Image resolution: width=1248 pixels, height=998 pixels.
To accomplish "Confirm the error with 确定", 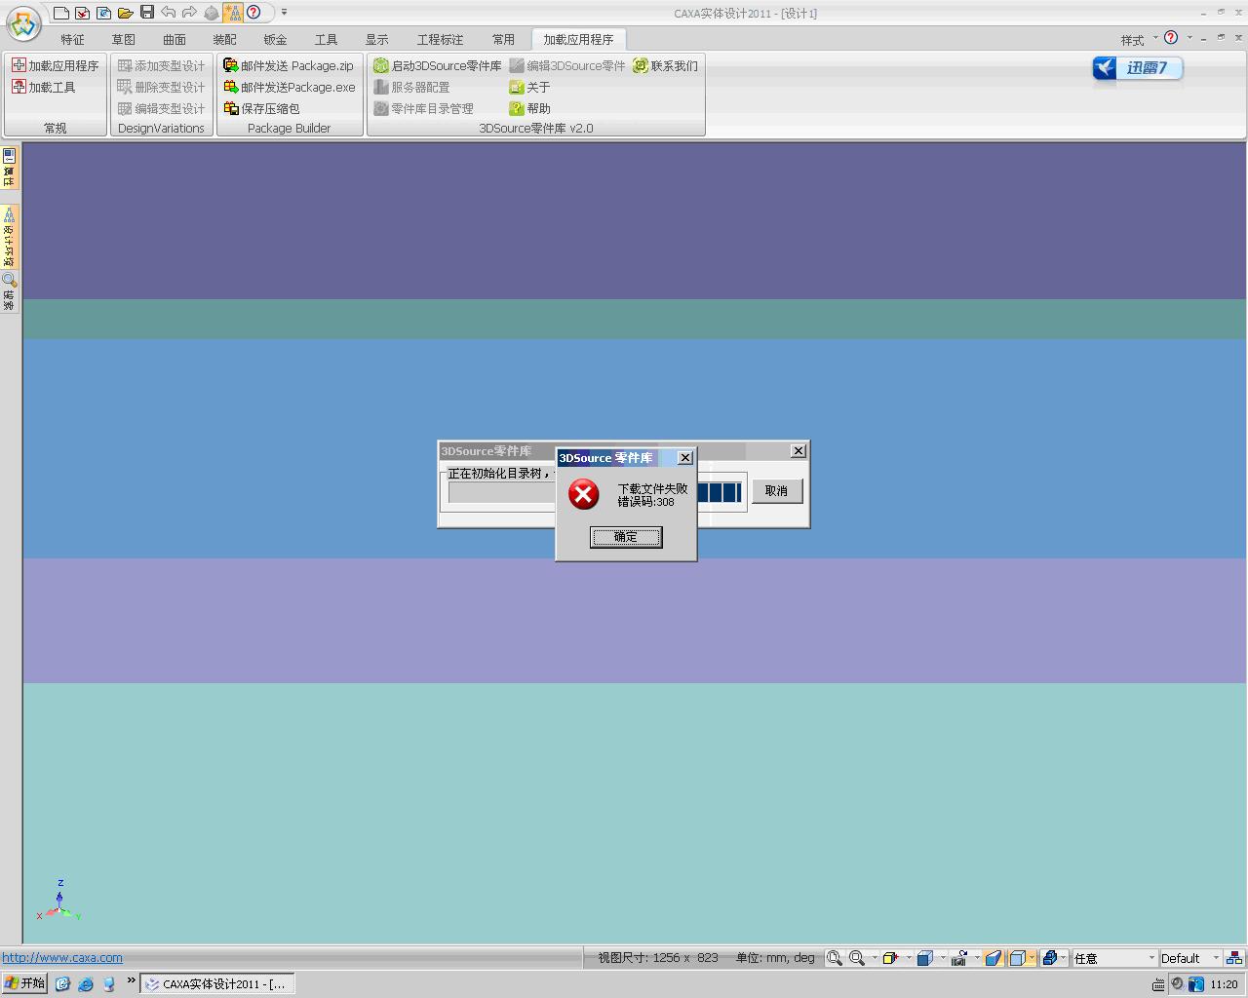I will click(626, 537).
